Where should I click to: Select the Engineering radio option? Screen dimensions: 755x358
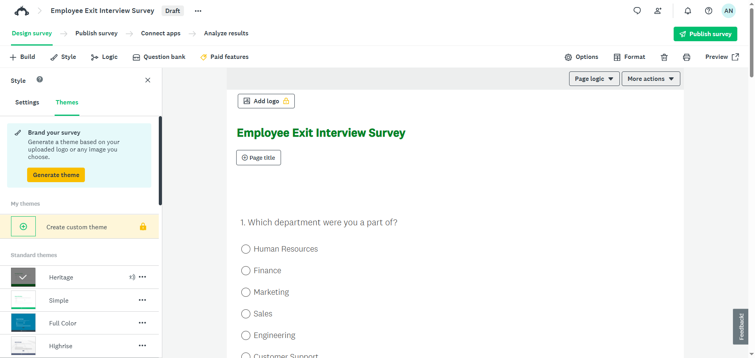point(246,336)
